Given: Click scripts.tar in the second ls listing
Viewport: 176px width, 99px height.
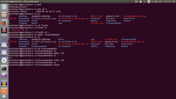Looking at the screenshot, I should (x=111, y=39).
